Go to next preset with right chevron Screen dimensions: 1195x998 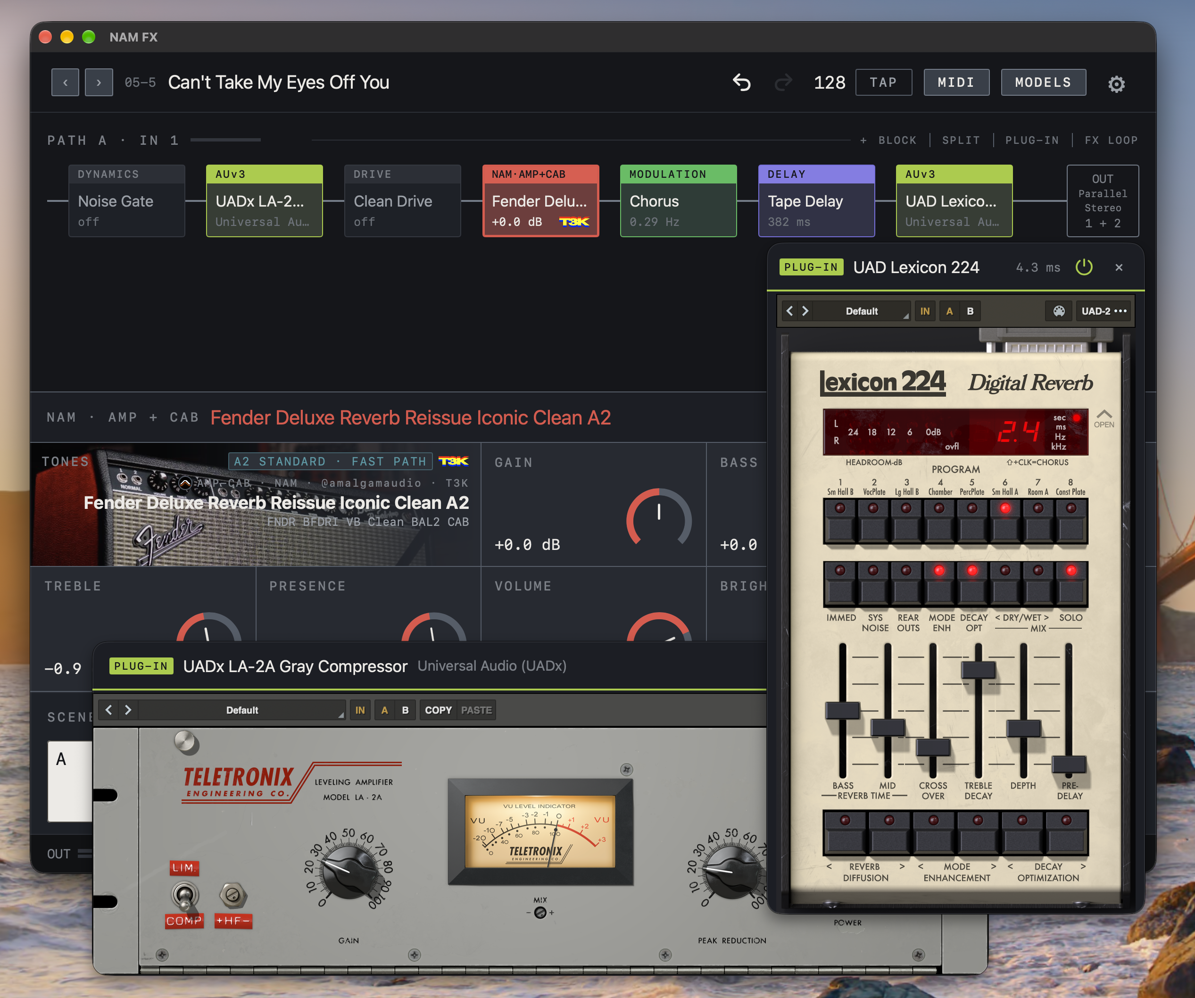tap(99, 83)
